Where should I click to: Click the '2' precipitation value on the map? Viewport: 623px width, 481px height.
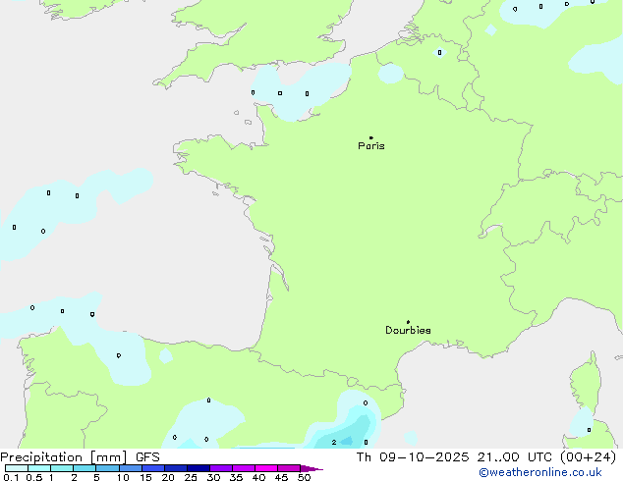pos(334,442)
